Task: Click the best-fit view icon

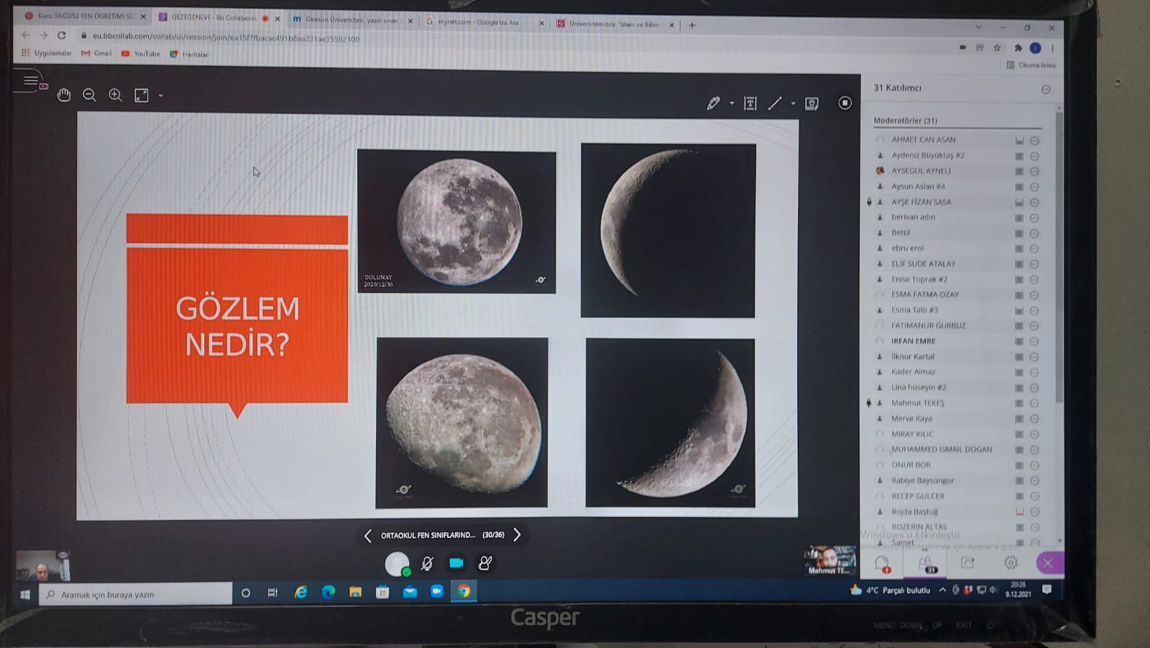Action: coord(142,95)
